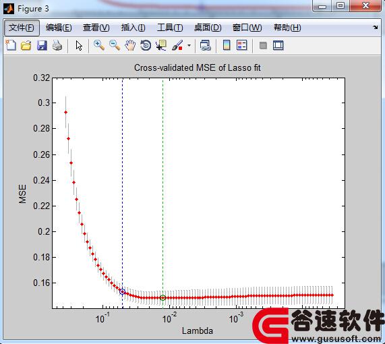Viewport: 385px width, 344px height.
Task: Select the Edit Plot arrow tool
Action: point(79,46)
